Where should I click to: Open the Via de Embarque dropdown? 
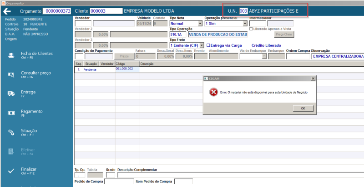point(264,56)
